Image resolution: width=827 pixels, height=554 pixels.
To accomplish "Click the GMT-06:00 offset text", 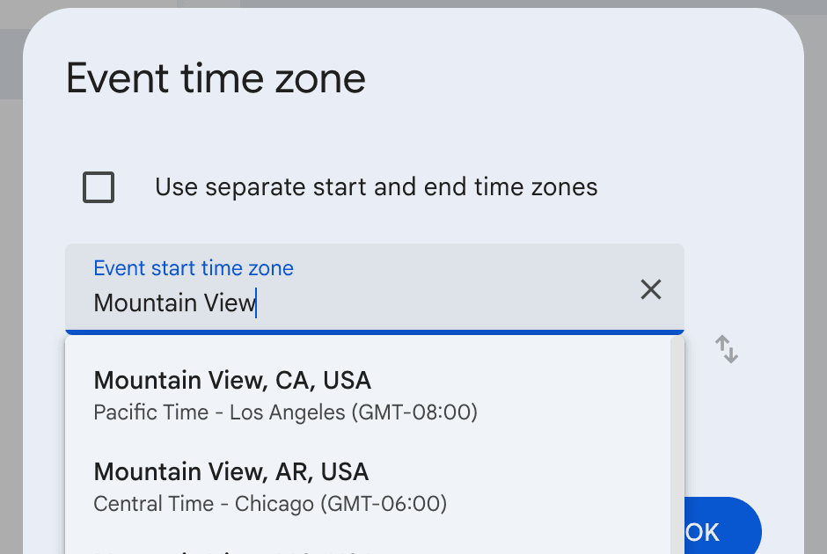I will pyautogui.click(x=384, y=504).
